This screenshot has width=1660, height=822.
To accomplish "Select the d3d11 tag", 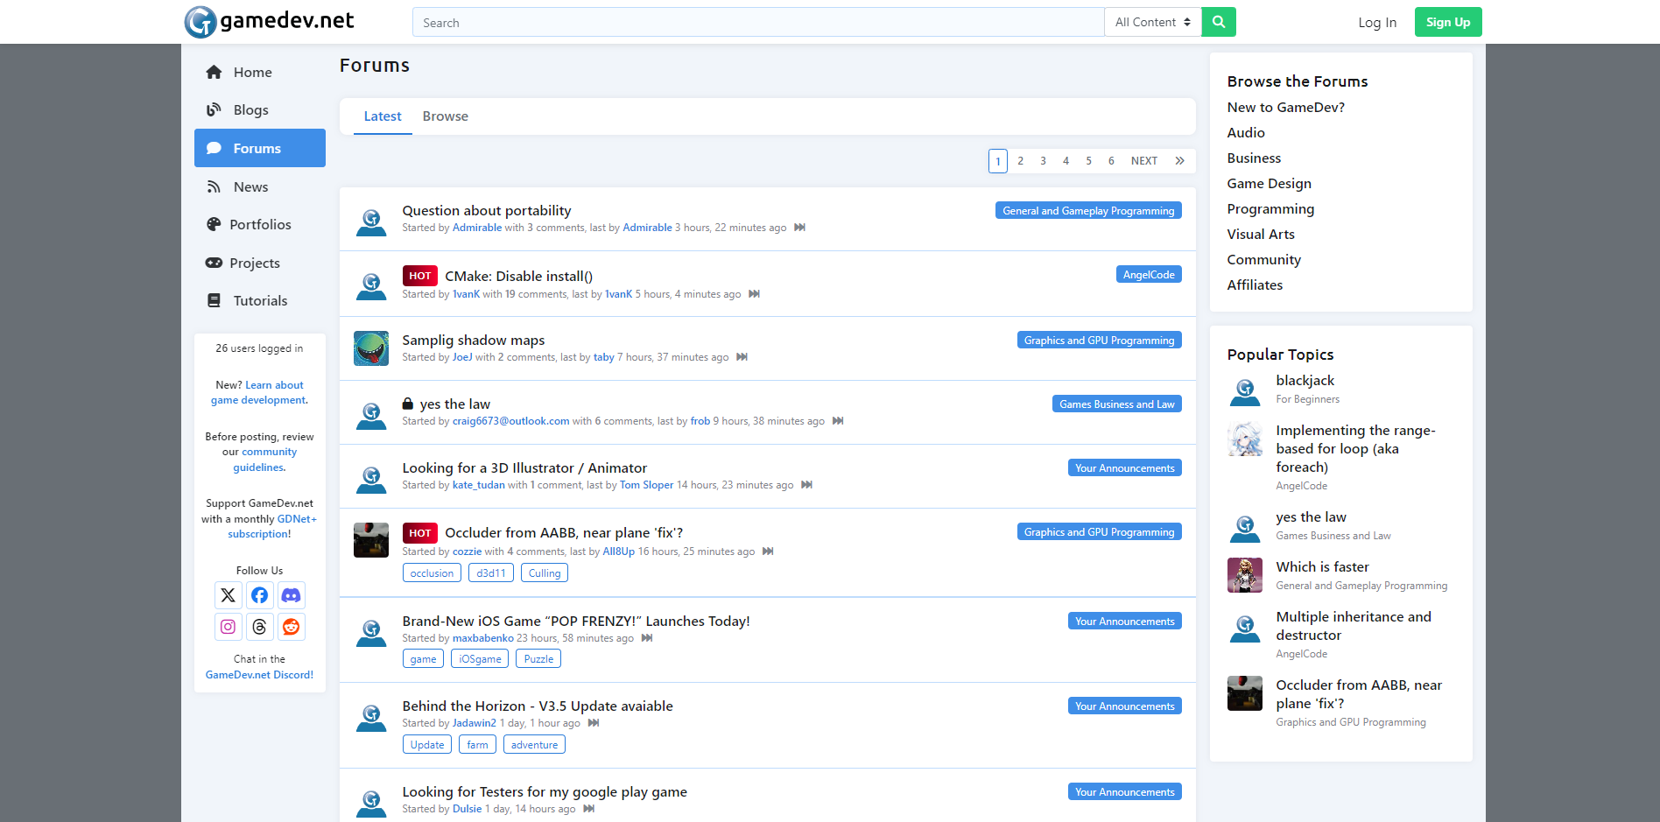I will point(491,573).
